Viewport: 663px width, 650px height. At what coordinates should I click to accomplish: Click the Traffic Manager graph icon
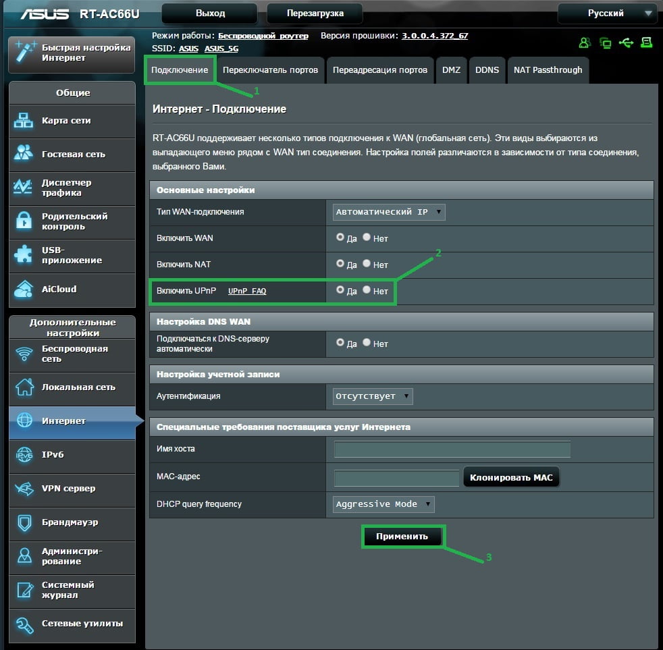pos(23,186)
